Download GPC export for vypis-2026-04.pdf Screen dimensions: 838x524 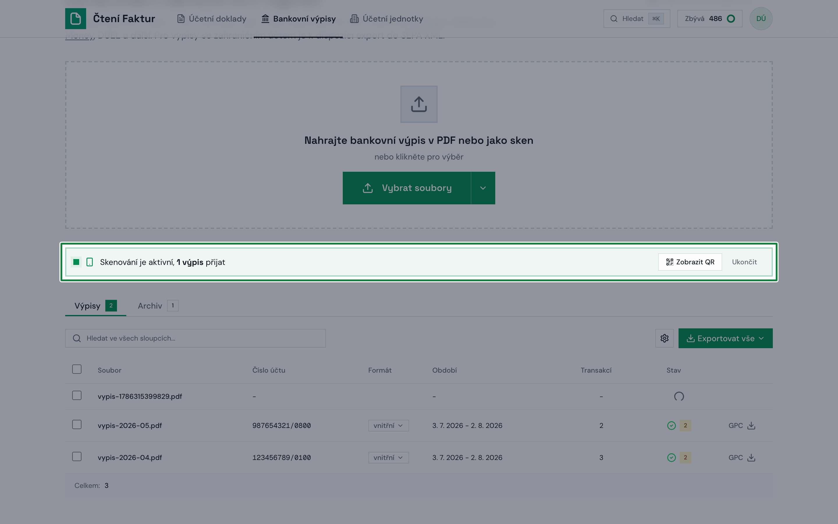click(x=742, y=457)
